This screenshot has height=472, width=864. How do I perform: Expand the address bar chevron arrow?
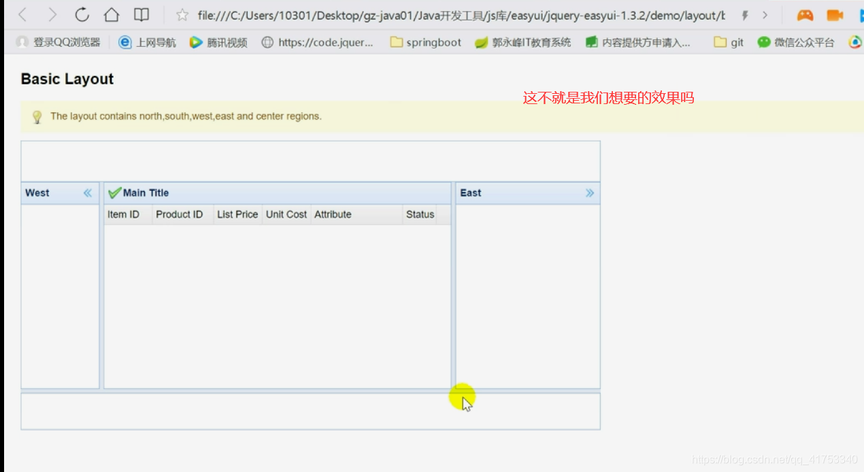765,15
